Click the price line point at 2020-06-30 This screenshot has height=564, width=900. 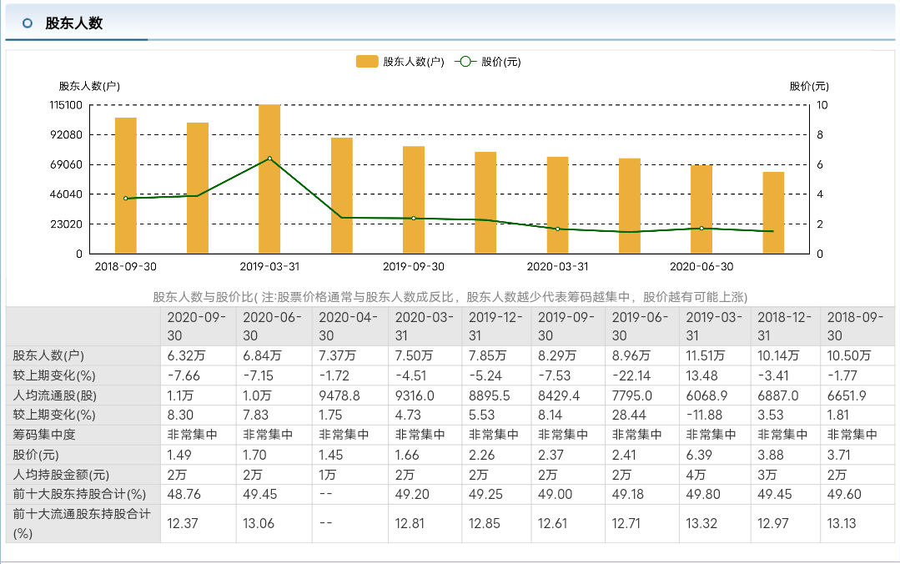701,229
